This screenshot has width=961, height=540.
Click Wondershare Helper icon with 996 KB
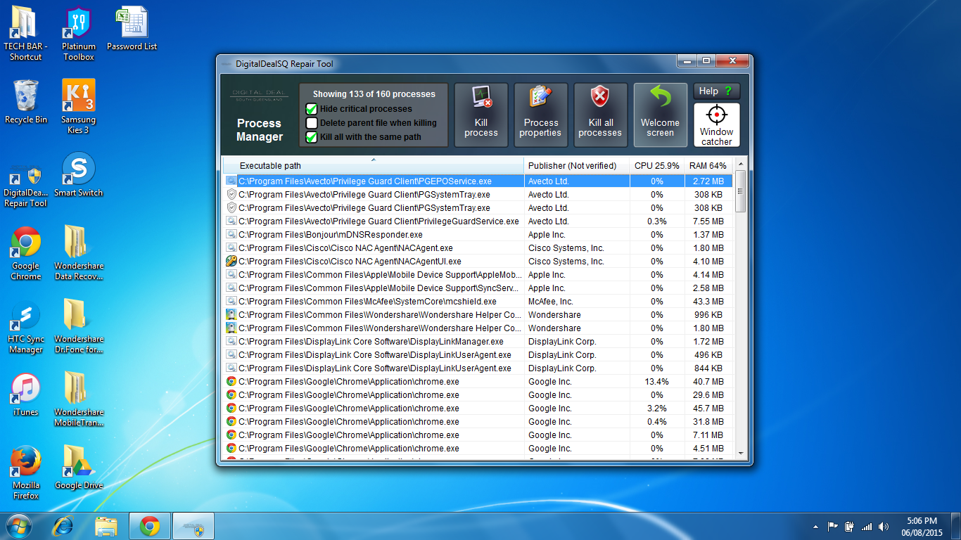click(x=231, y=315)
